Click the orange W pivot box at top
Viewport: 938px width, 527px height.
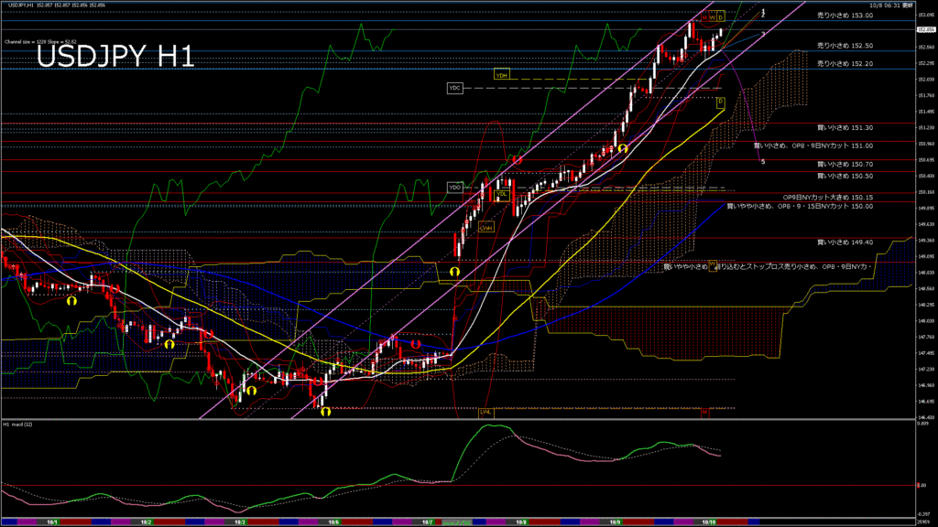click(x=713, y=16)
